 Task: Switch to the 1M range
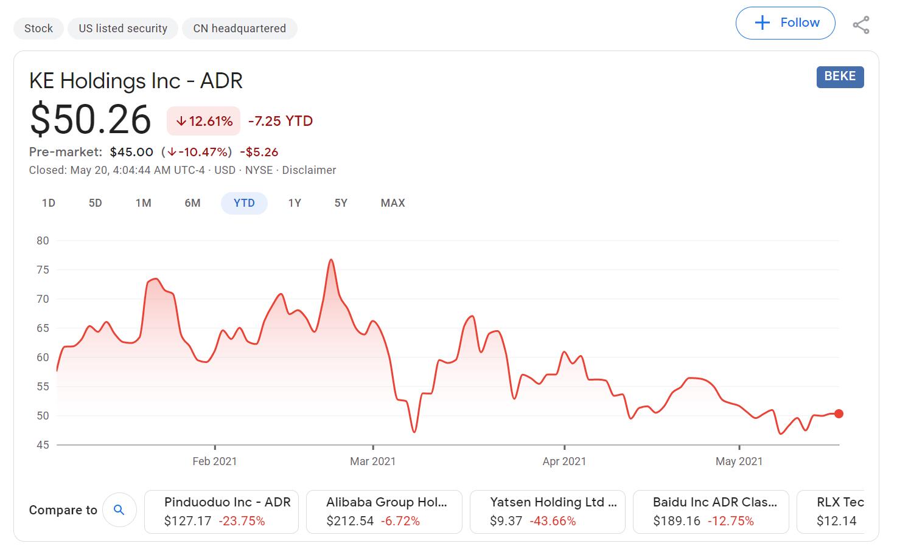(143, 203)
